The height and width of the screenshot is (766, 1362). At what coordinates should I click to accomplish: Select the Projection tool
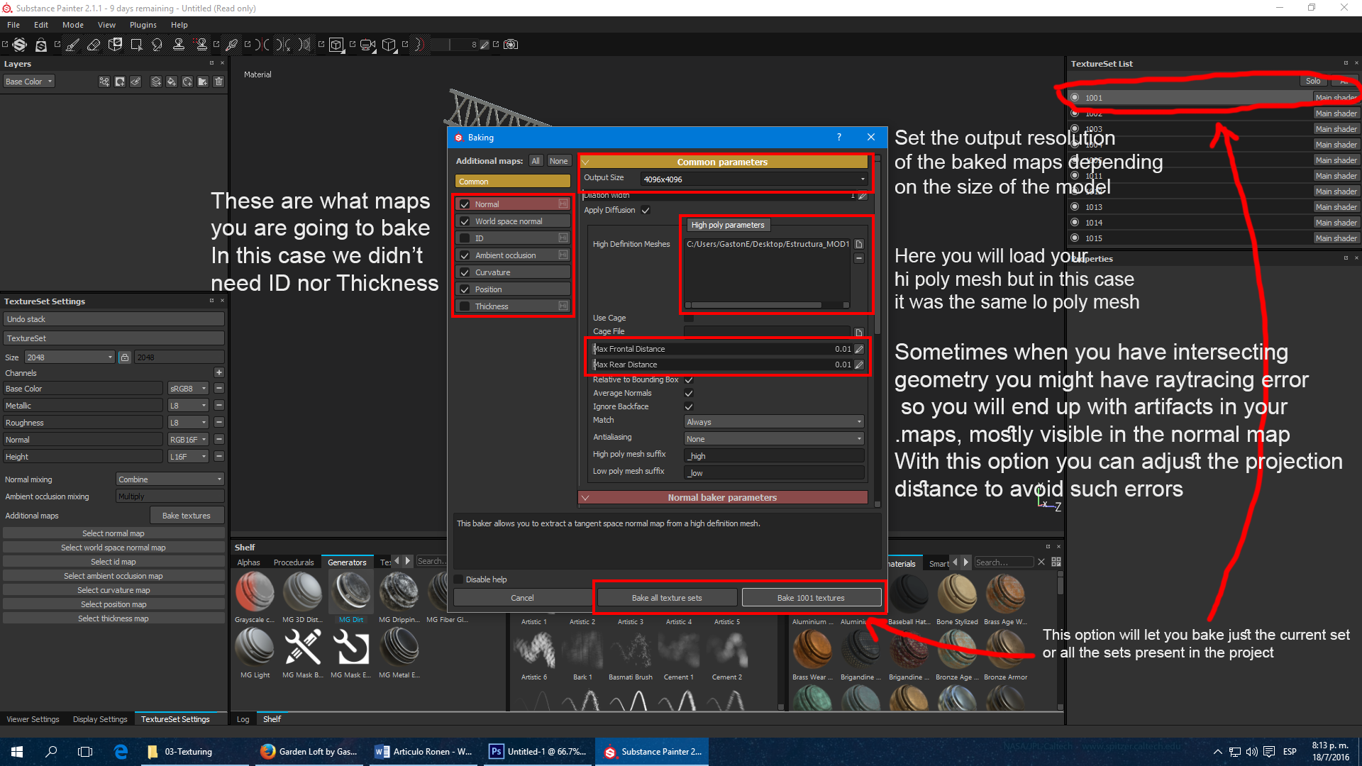[x=115, y=45]
